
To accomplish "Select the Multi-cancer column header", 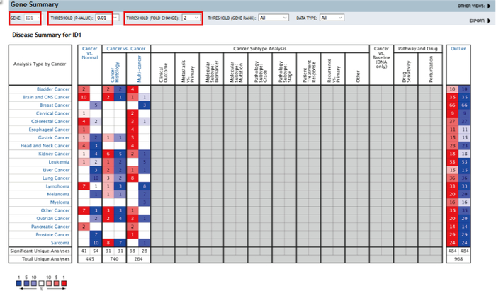I will click(x=139, y=69).
